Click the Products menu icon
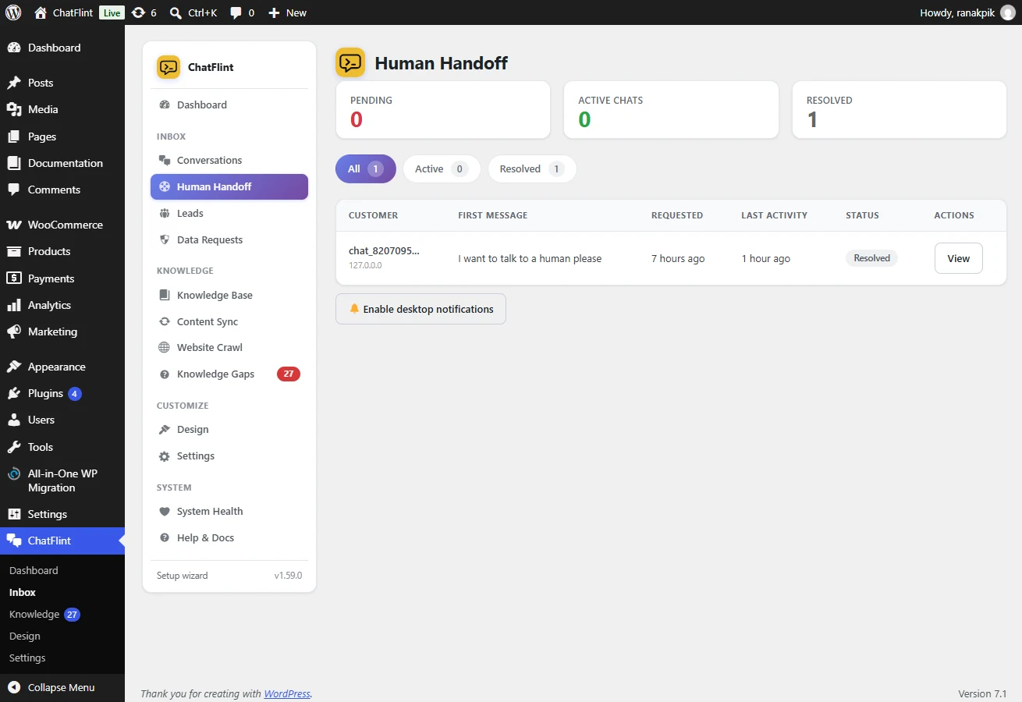Screen dimensions: 1022x702 tap(14, 251)
